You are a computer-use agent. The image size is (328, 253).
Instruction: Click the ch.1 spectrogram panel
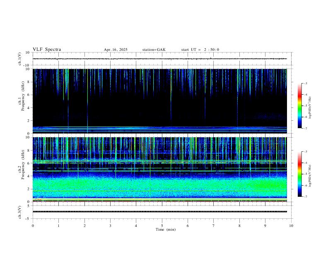point(160,101)
